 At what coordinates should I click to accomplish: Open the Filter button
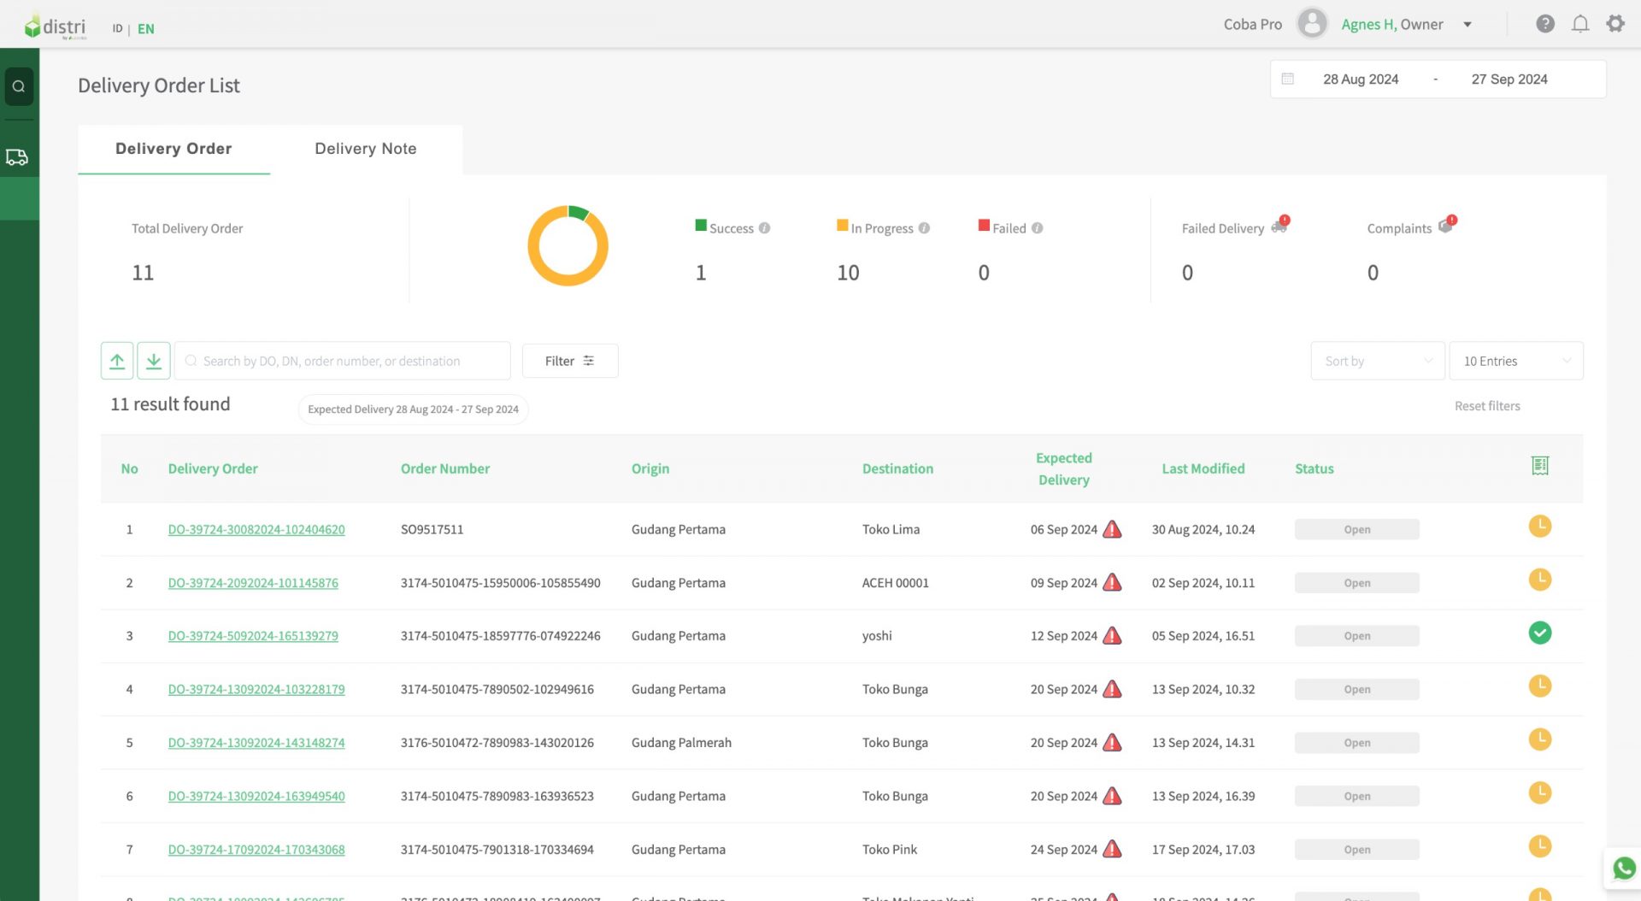tap(569, 361)
